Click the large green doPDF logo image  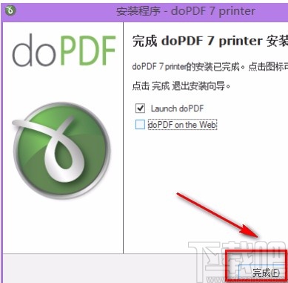coord(62,150)
